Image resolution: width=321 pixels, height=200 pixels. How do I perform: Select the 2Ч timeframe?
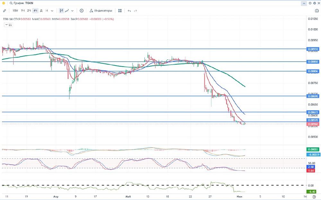[x=29, y=11]
